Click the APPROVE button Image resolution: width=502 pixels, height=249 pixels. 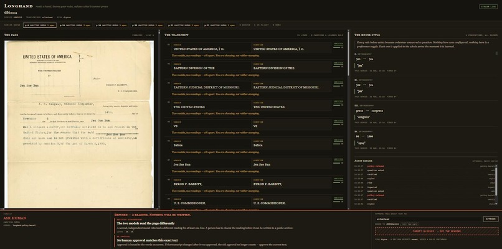(x=490, y=219)
